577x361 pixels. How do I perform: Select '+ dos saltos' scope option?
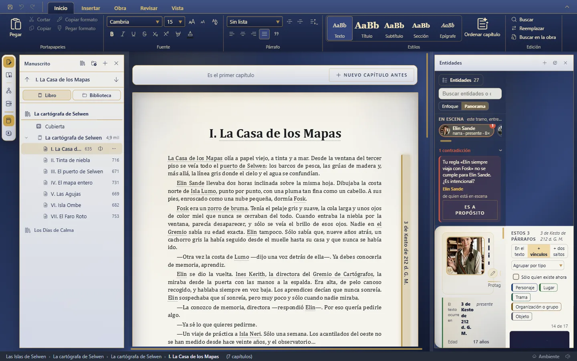pyautogui.click(x=559, y=251)
